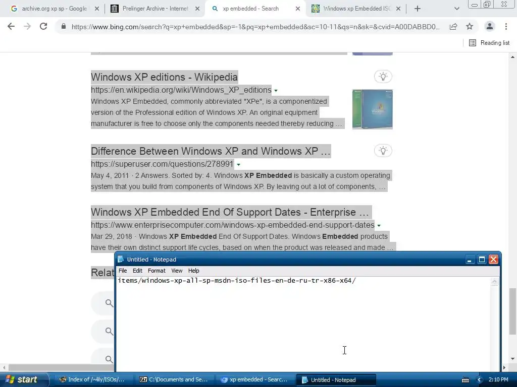Click the lightbulb icon beside the superuser result
The image size is (517, 387).
pos(383,151)
